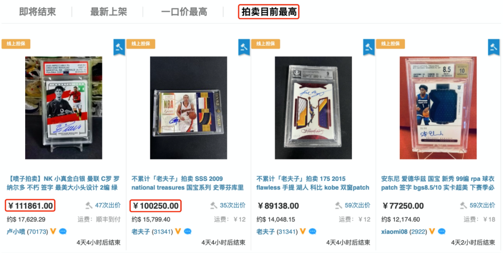Viewport: 503px width, 253px height.
Task: Switch to 最新上架 tab
Action: pos(109,12)
